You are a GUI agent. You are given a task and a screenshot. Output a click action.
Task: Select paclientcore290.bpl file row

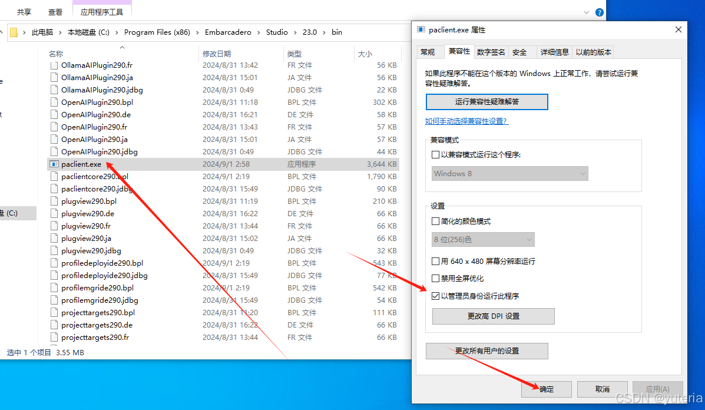[223, 176]
